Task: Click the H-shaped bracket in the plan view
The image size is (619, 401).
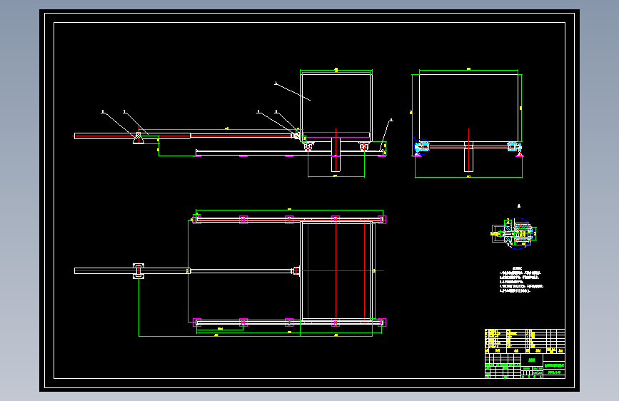Action: pos(139,270)
